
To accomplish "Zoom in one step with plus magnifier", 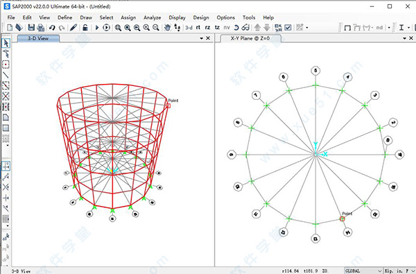I will (x=146, y=27).
